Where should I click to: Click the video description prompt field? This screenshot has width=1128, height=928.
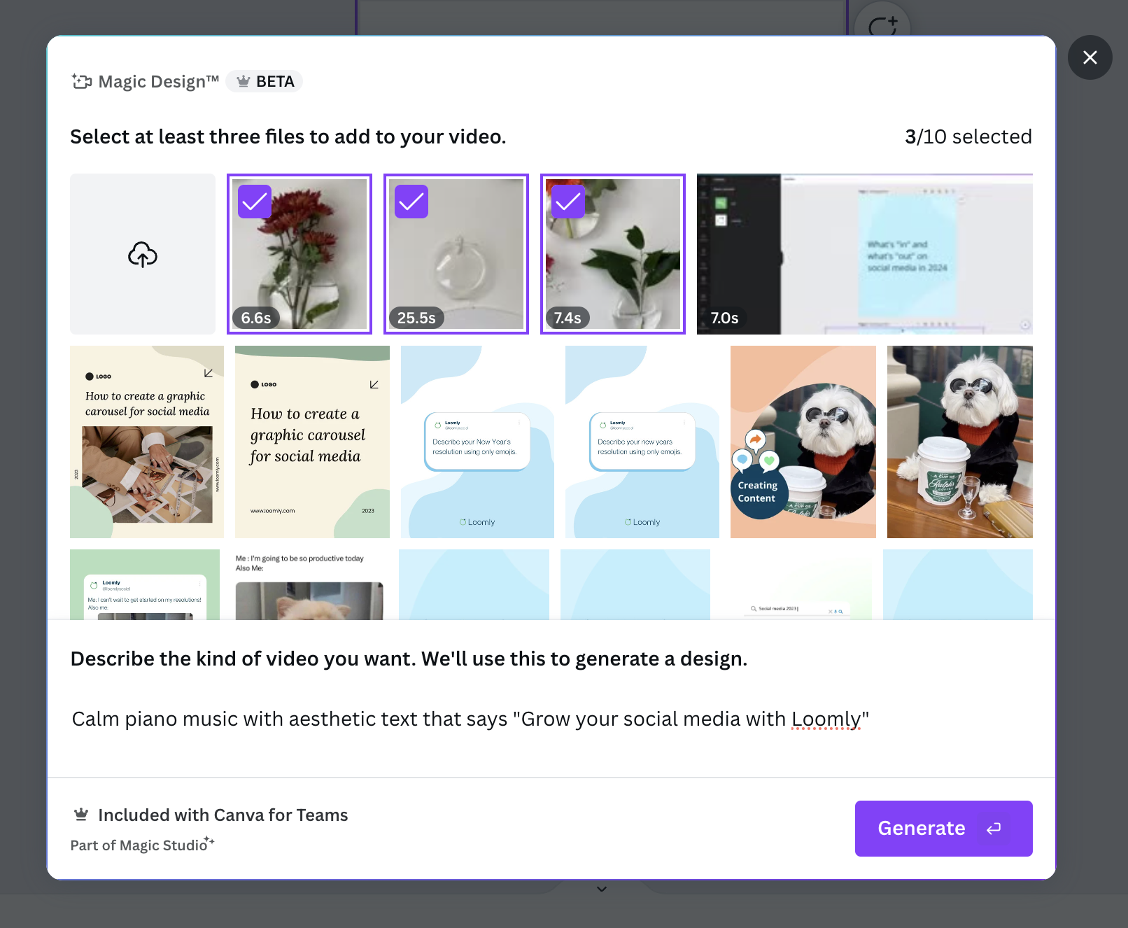pyautogui.click(x=469, y=718)
